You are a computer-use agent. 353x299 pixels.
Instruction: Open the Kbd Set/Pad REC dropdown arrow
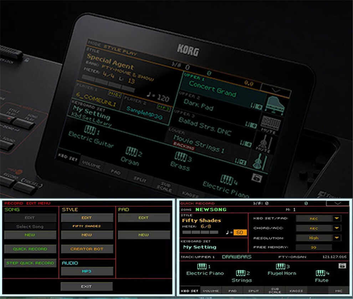pyautogui.click(x=337, y=218)
